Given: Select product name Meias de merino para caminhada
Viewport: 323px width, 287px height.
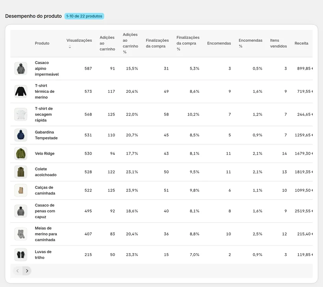Looking at the screenshot, I should (x=46, y=234).
